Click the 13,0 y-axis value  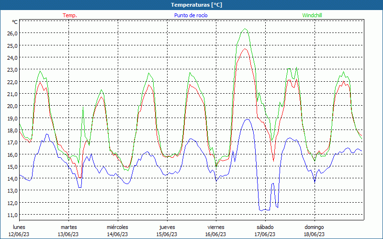click(12, 191)
